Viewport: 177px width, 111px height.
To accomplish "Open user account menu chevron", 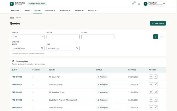I will click(x=164, y=4).
